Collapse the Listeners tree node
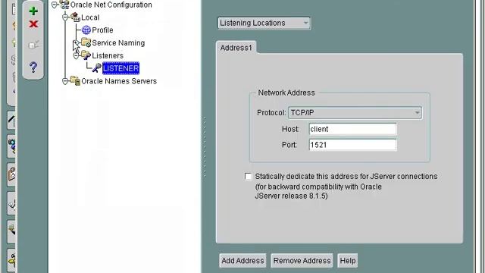Viewport: 485px width, 273px height. pyautogui.click(x=76, y=55)
